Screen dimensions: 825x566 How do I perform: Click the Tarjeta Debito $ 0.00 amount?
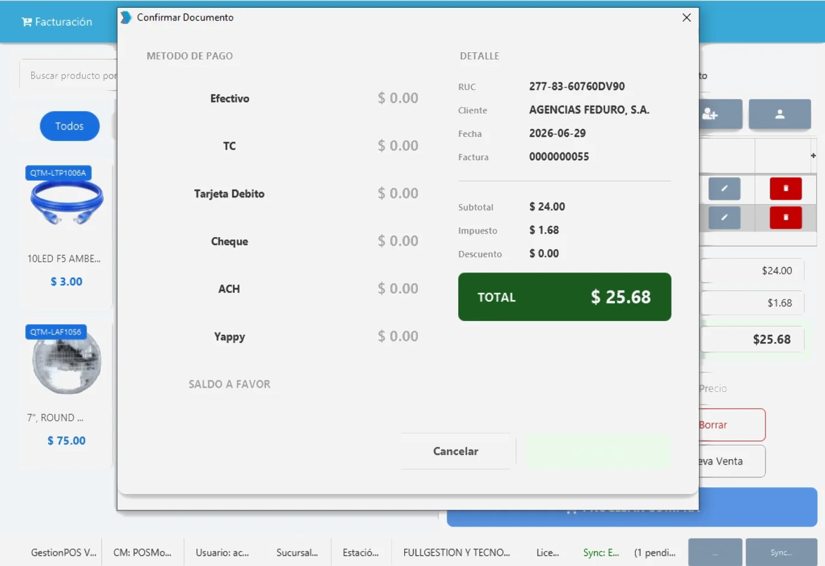[x=397, y=193]
